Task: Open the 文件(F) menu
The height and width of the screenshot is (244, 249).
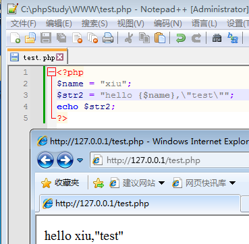Action: [24, 24]
